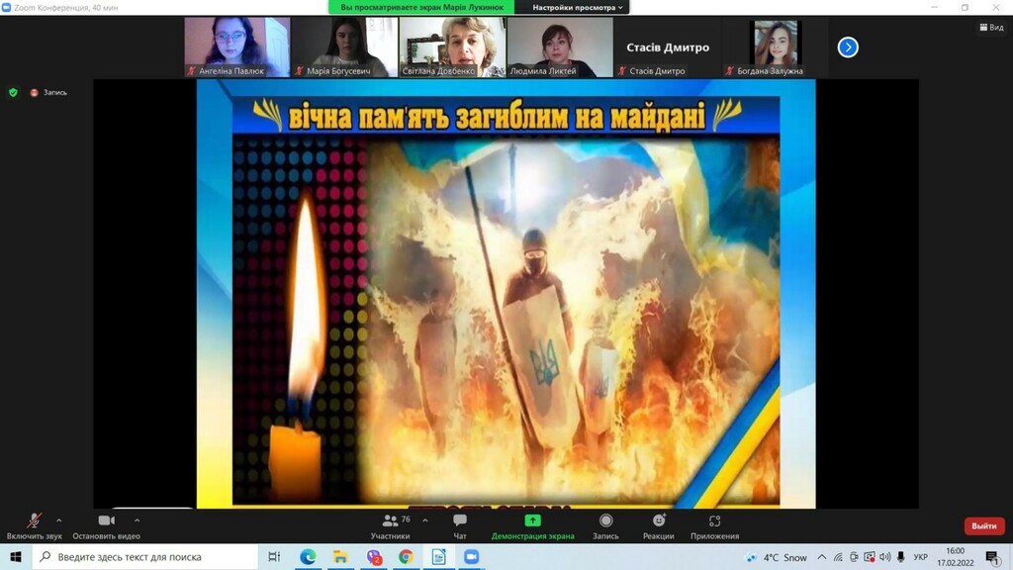Open Microsoft Edge from the taskbar
1013x570 pixels.
point(308,557)
